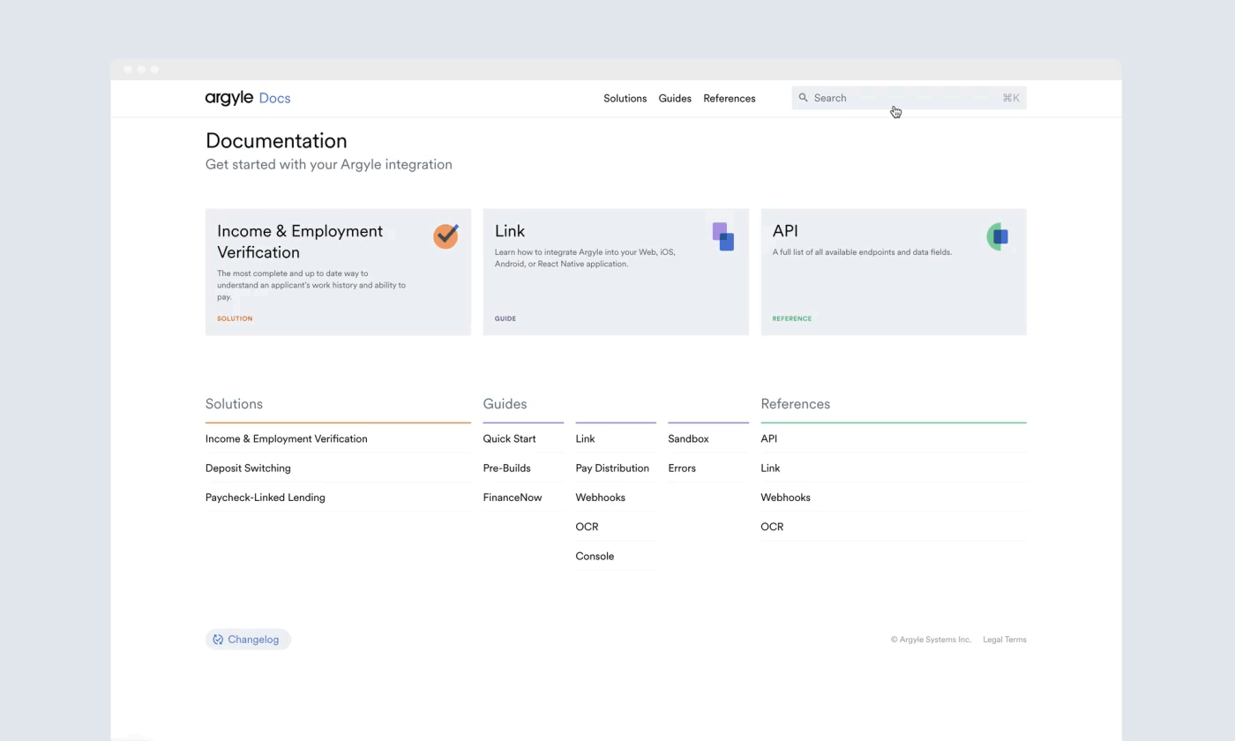Click the Guides section heading
Screen dimensions: 1235x741
[x=505, y=404]
